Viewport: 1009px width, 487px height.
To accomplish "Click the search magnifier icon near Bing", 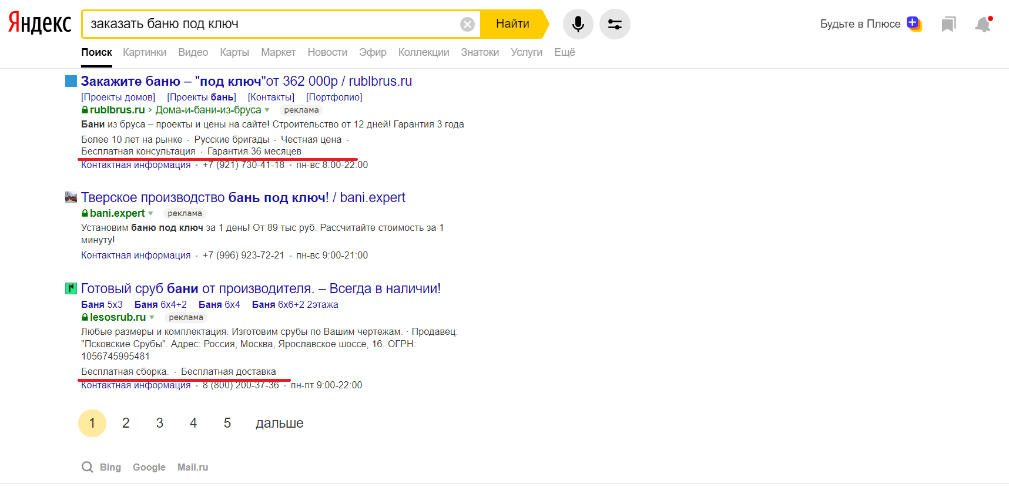I will click(x=88, y=467).
